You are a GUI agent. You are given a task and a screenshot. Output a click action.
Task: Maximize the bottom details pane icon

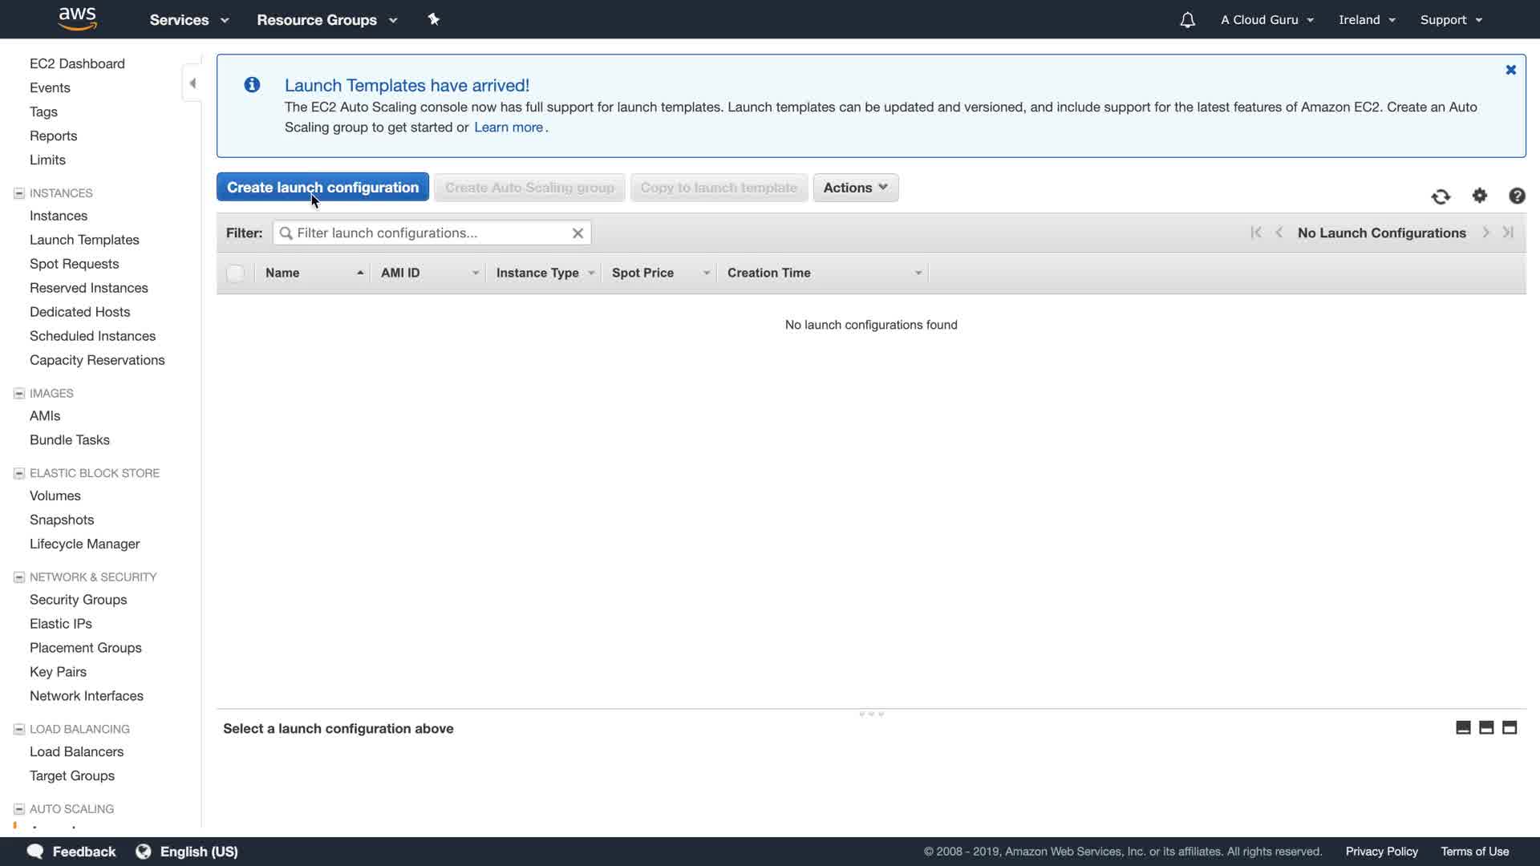coord(1510,728)
